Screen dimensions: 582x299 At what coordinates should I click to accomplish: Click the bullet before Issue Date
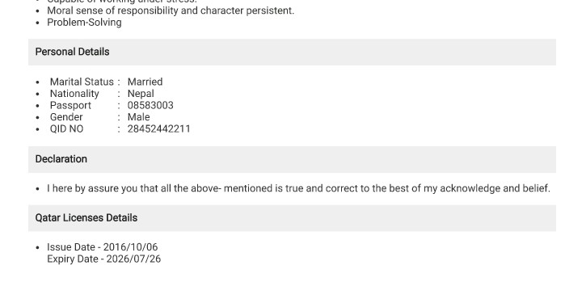point(37,247)
